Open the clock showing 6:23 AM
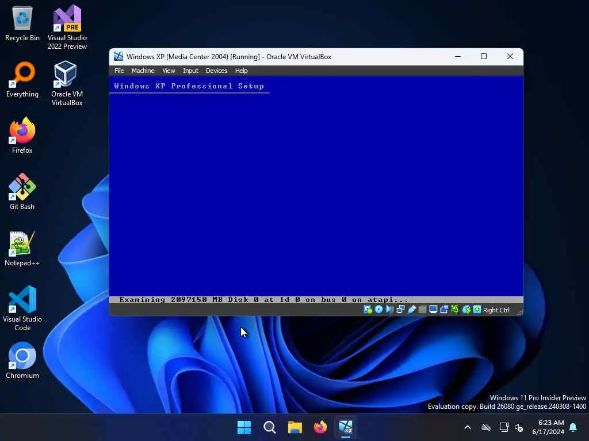Viewport: 589px width, 441px height. click(x=548, y=427)
